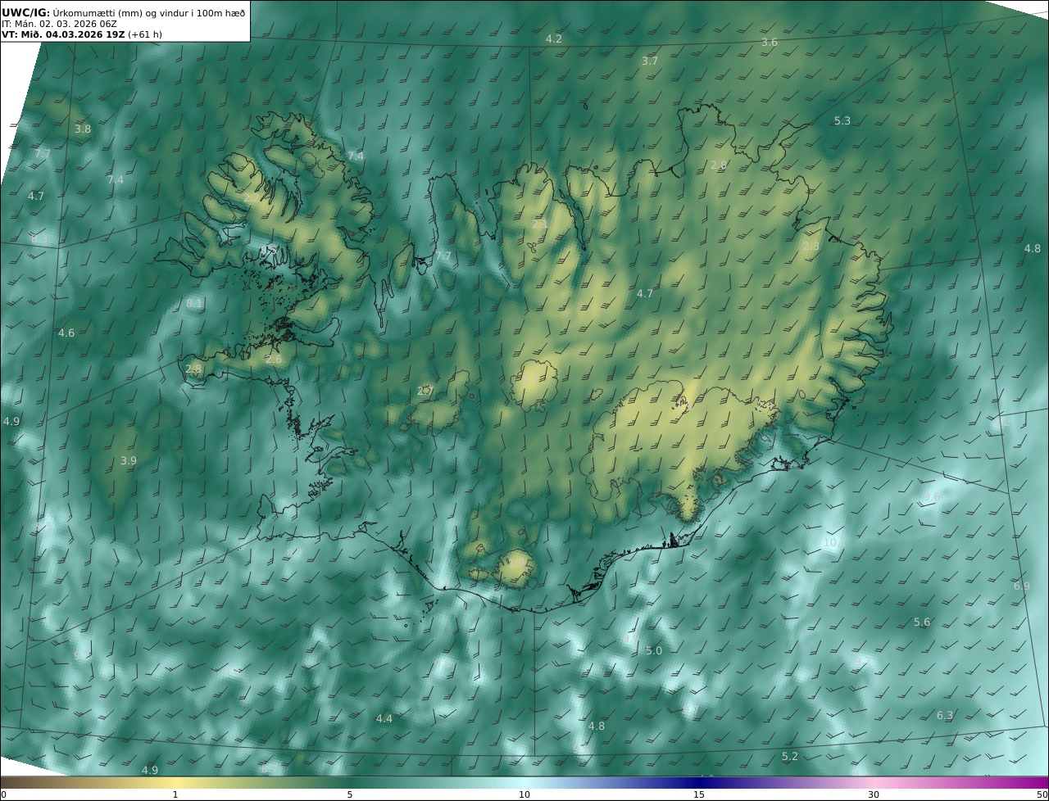
Task: Pick the 5.3 value label
Action: click(842, 121)
